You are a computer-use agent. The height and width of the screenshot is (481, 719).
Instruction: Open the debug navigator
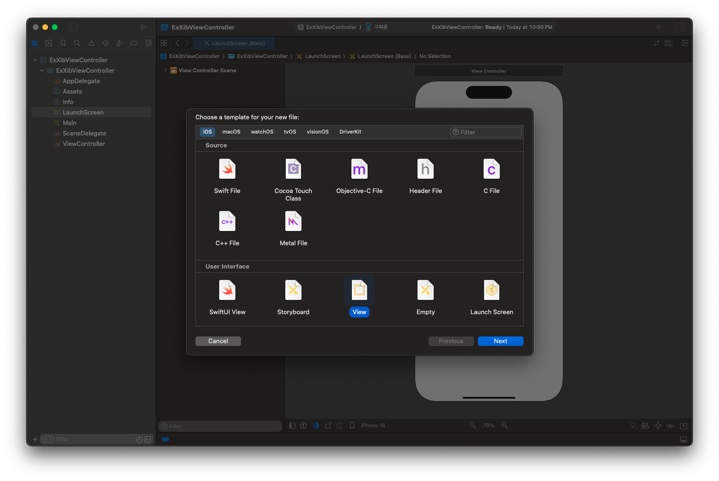pos(120,43)
